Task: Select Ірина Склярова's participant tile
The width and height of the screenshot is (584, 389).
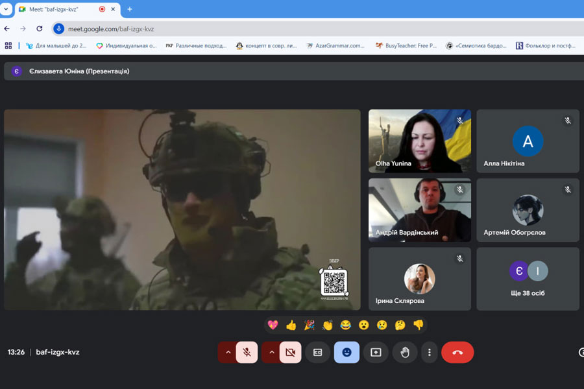Action: click(420, 279)
